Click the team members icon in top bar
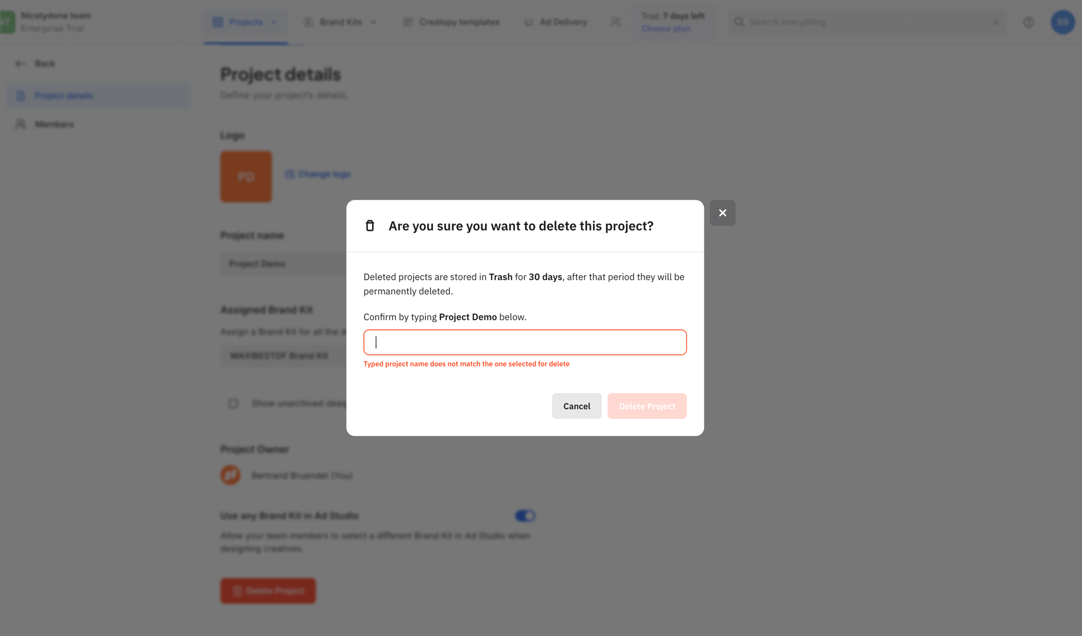The width and height of the screenshot is (1082, 636). coord(615,22)
